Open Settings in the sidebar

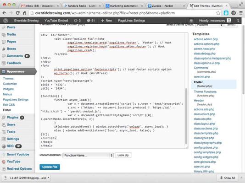click(13, 139)
